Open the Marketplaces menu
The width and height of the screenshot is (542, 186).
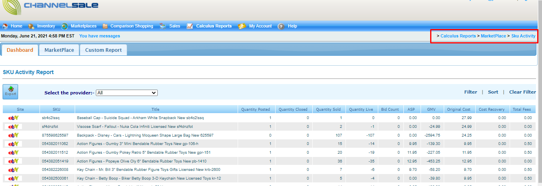(83, 26)
